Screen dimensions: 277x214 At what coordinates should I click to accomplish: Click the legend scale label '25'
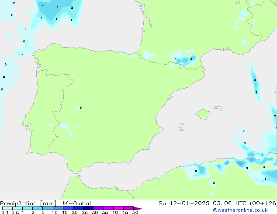(85, 212)
